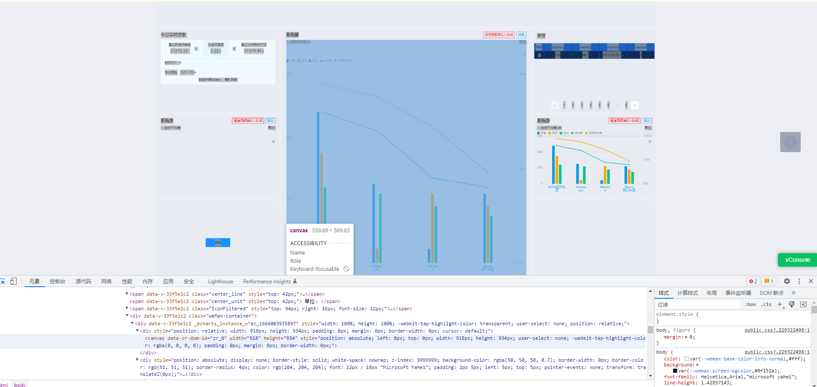
Task: Switch to the 布局 tab
Action: pyautogui.click(x=712, y=293)
